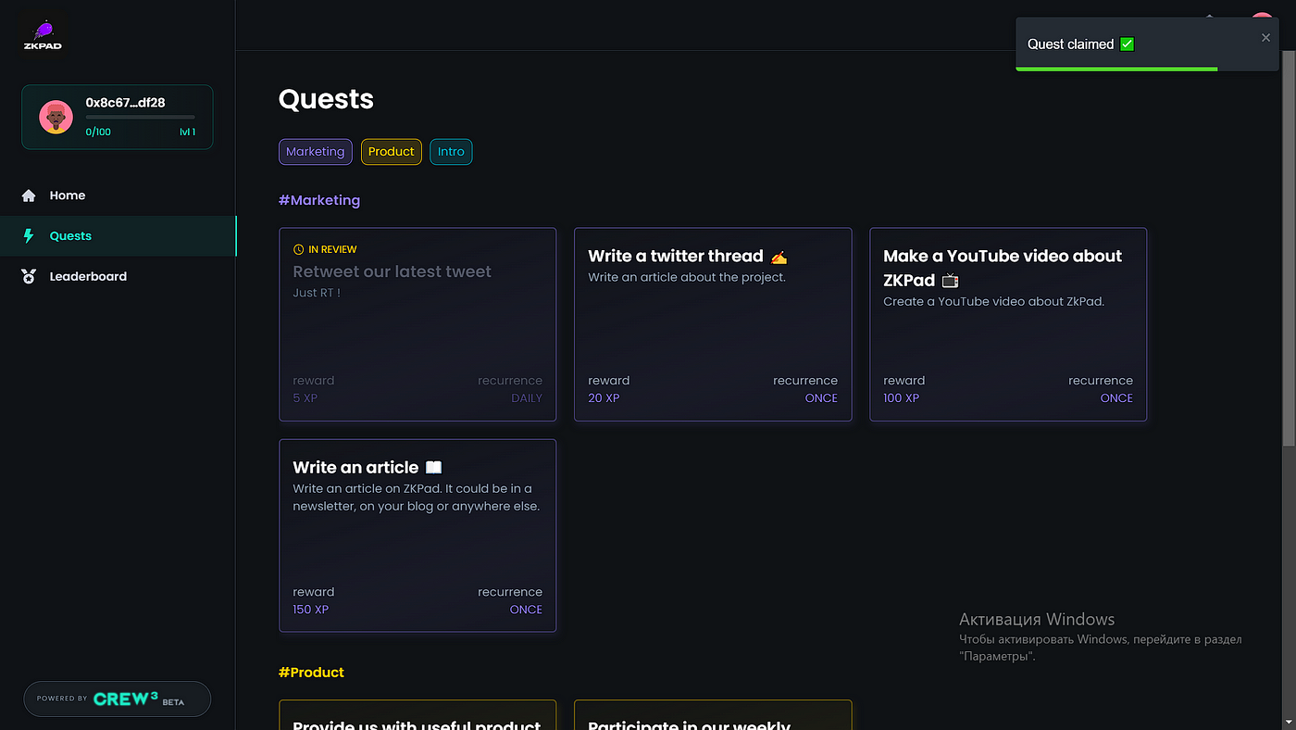Click the 100 XP reward value
Screen dimensions: 1296x730
coord(901,398)
